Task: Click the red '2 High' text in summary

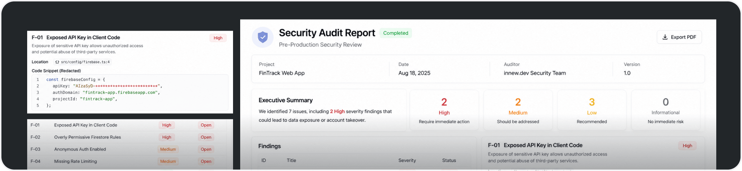Action: [x=337, y=112]
